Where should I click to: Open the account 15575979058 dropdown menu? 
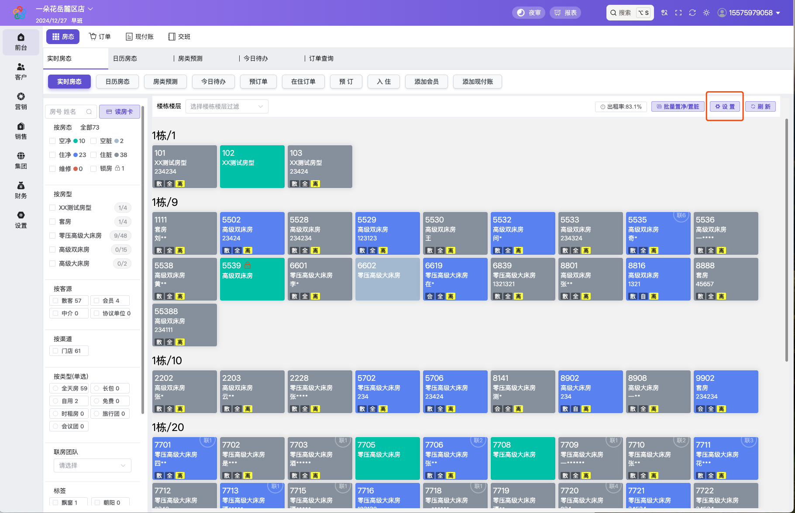click(x=754, y=13)
